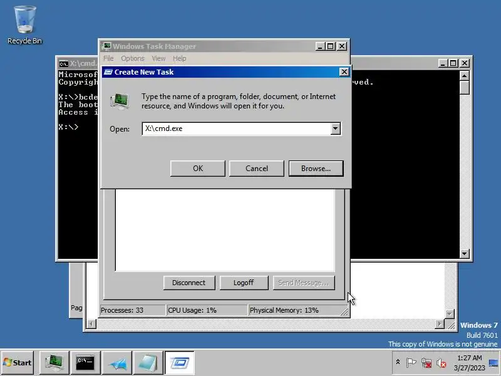Click the back window's horizontal scroll right arrow
The width and height of the screenshot is (501, 376).
[x=440, y=324]
